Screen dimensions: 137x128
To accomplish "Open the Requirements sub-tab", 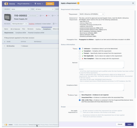I will tap(9, 33).
